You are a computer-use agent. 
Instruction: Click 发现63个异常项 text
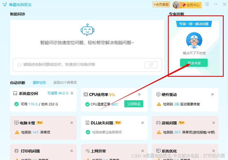[65, 83]
